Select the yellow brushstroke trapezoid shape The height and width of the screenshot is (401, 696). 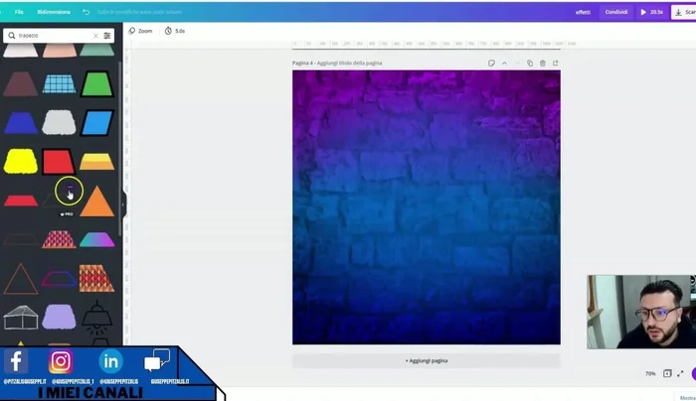(x=19, y=161)
